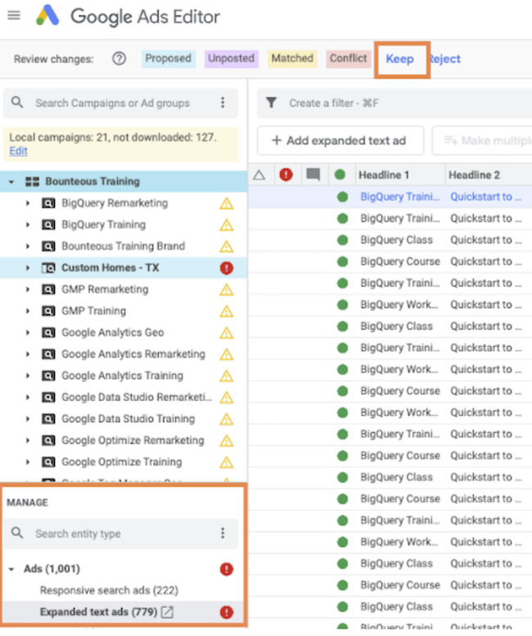
Task: Select the Google Optimize Training campaign
Action: point(122,462)
